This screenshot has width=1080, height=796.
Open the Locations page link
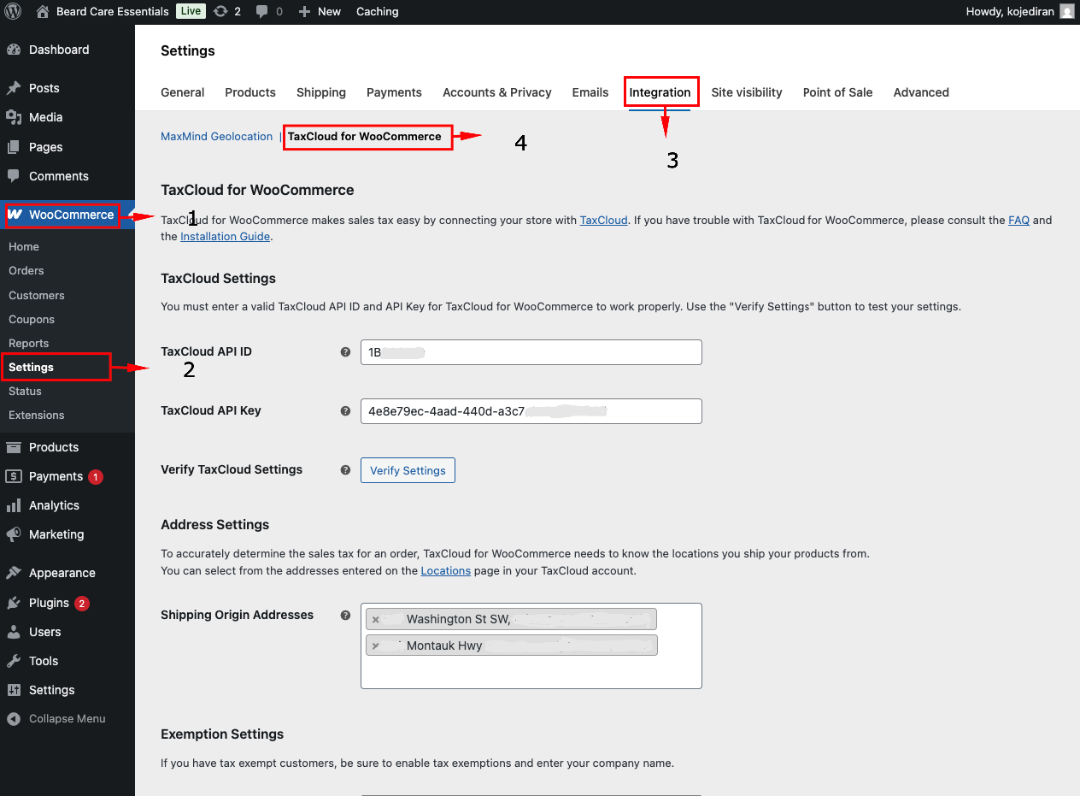click(446, 570)
